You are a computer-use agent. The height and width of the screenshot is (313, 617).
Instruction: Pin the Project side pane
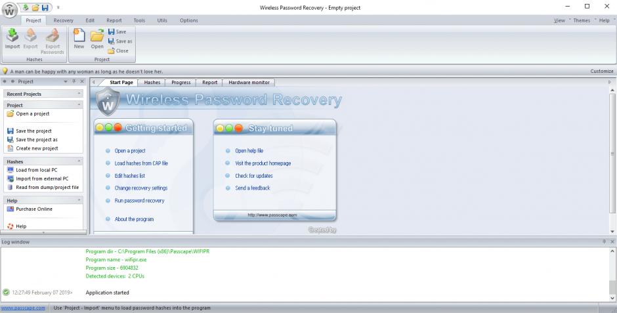tap(74, 81)
